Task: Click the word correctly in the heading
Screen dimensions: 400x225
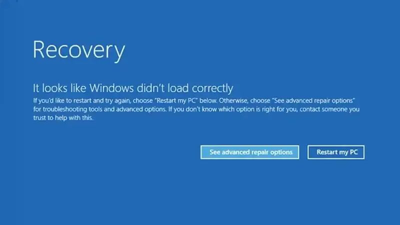Action: [x=212, y=89]
